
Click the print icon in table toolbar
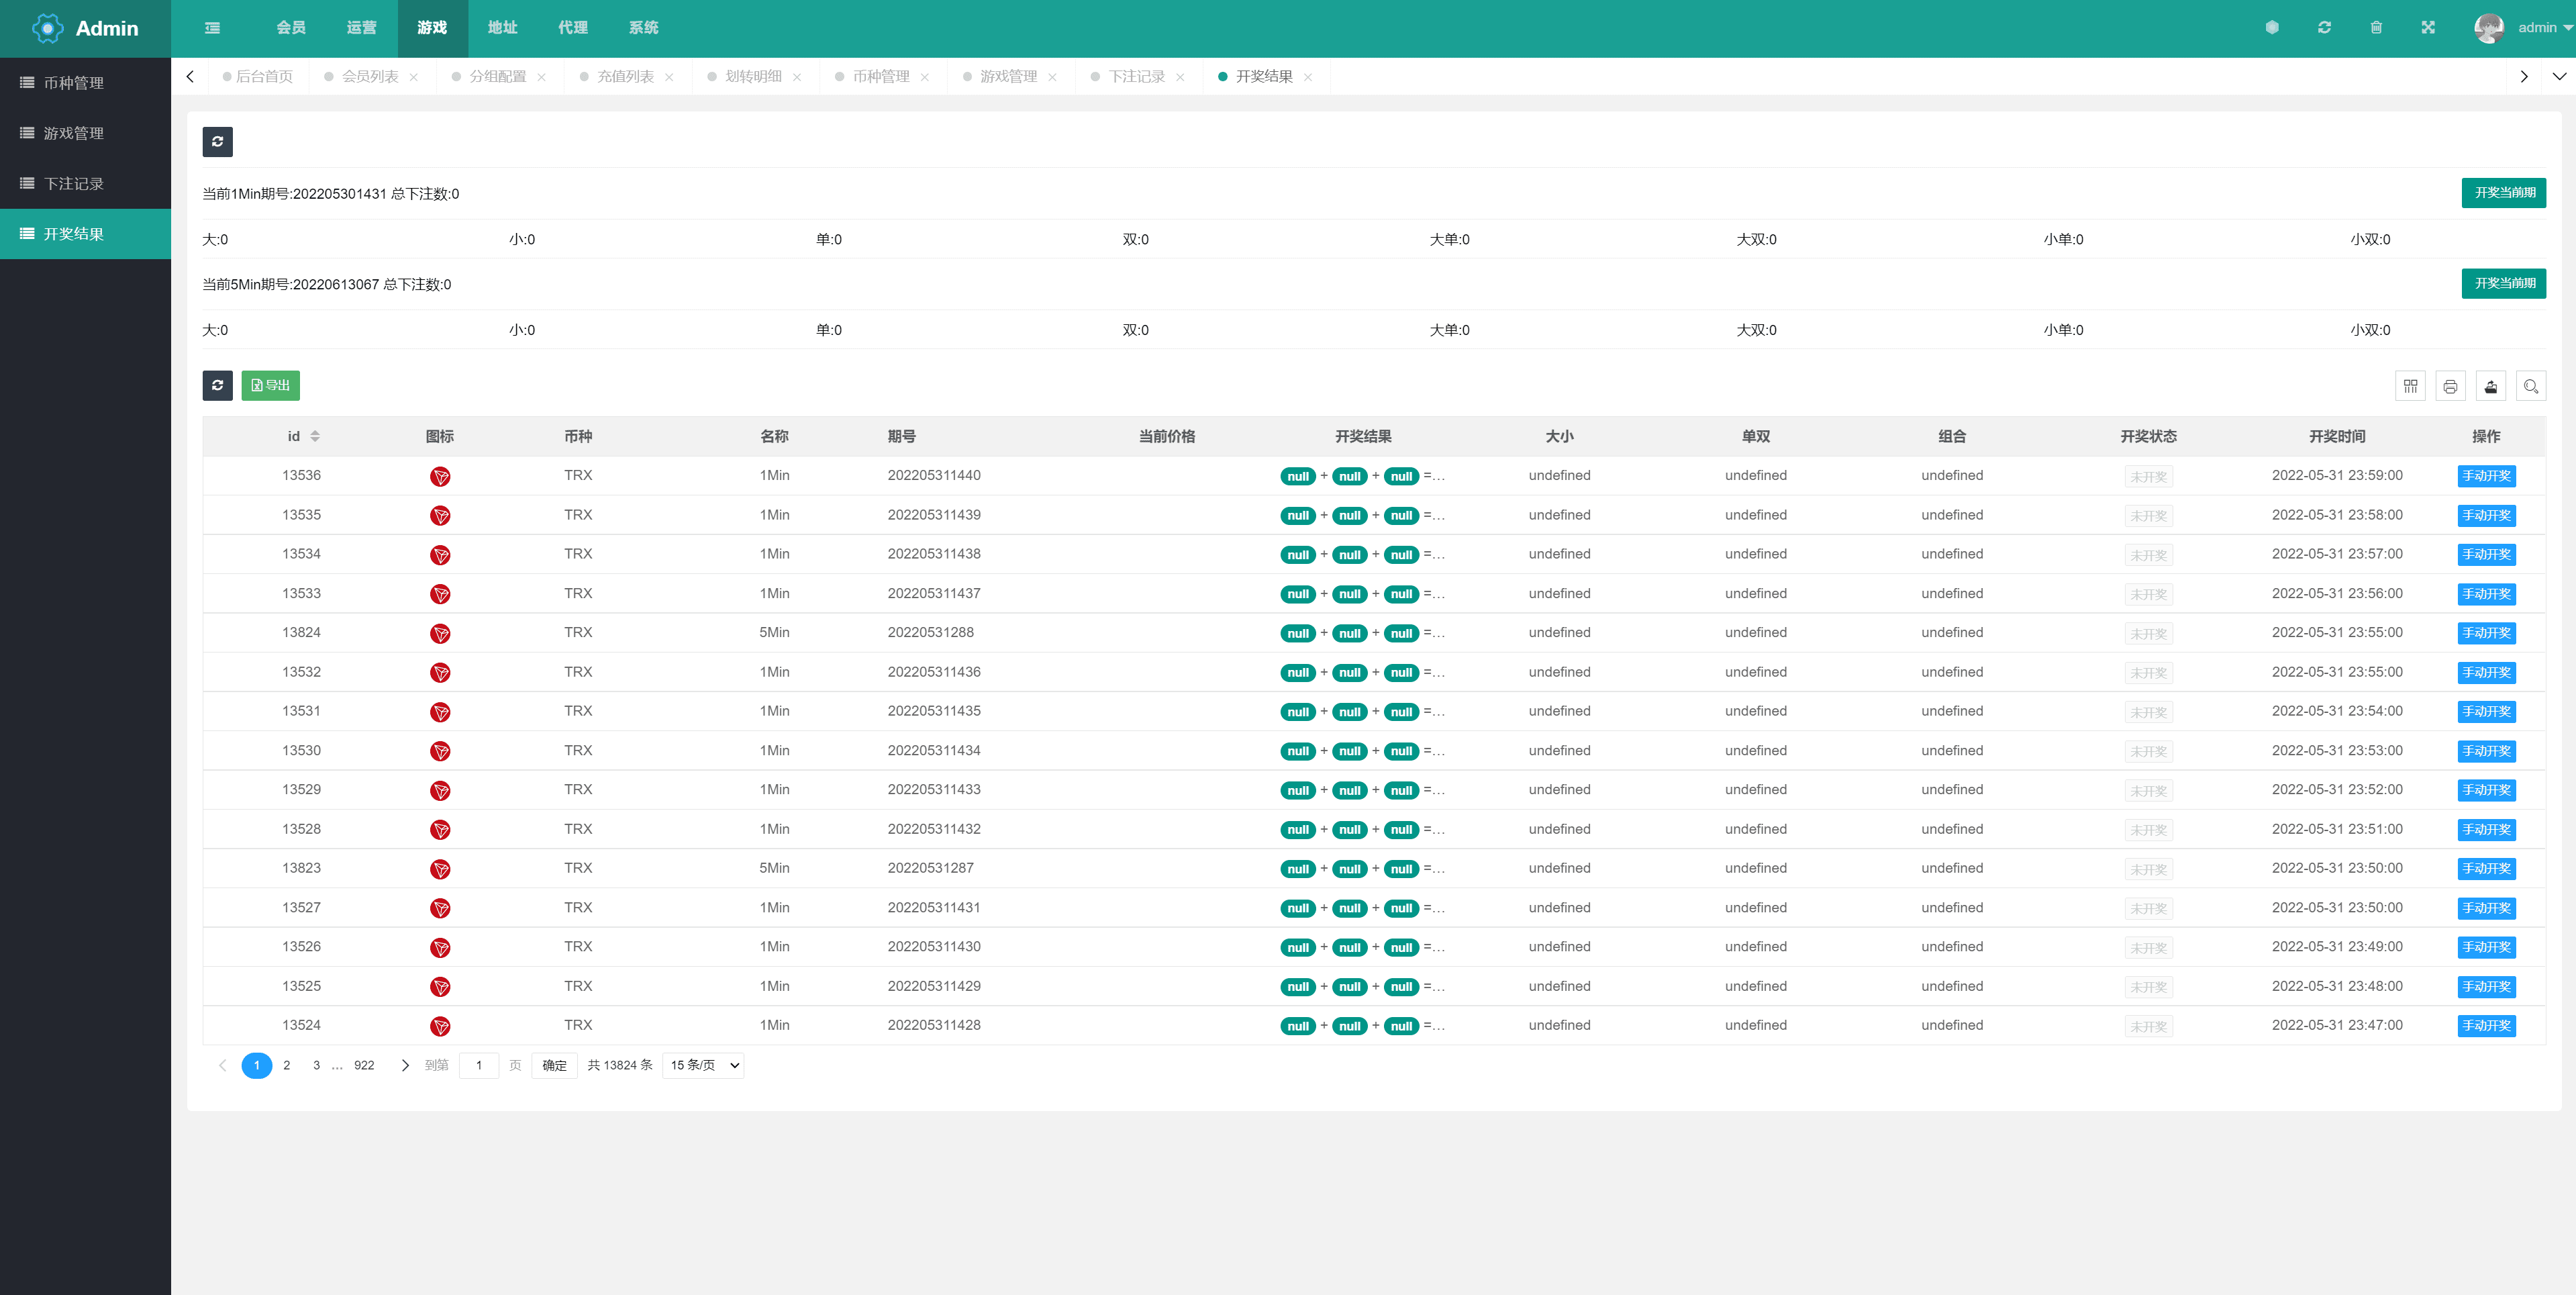tap(2450, 387)
